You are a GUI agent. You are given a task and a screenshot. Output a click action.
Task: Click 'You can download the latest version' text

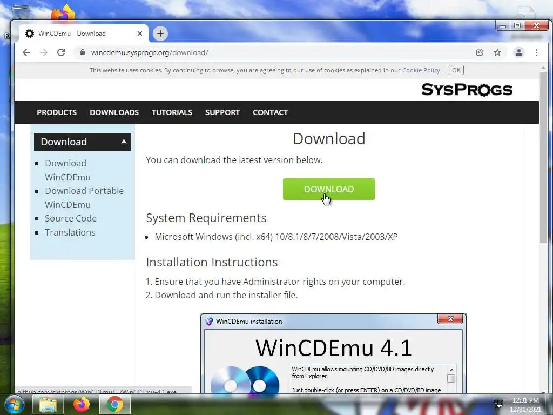pos(234,160)
